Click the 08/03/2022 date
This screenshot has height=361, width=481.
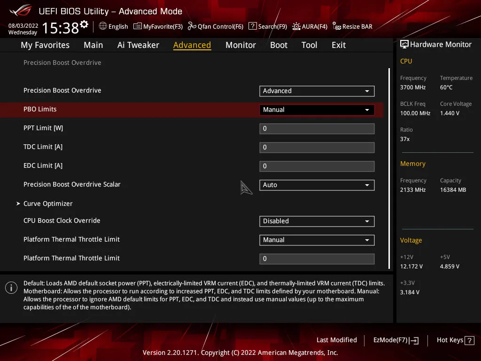click(x=23, y=26)
